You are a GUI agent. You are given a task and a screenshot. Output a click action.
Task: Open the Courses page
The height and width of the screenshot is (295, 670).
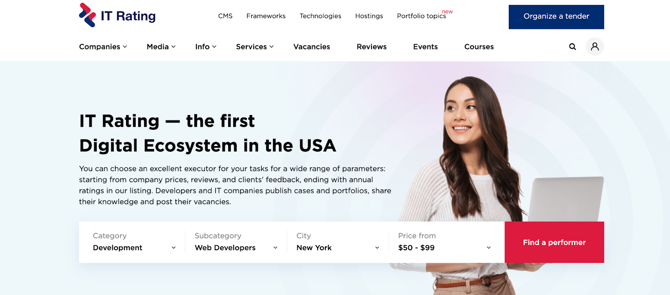(479, 47)
